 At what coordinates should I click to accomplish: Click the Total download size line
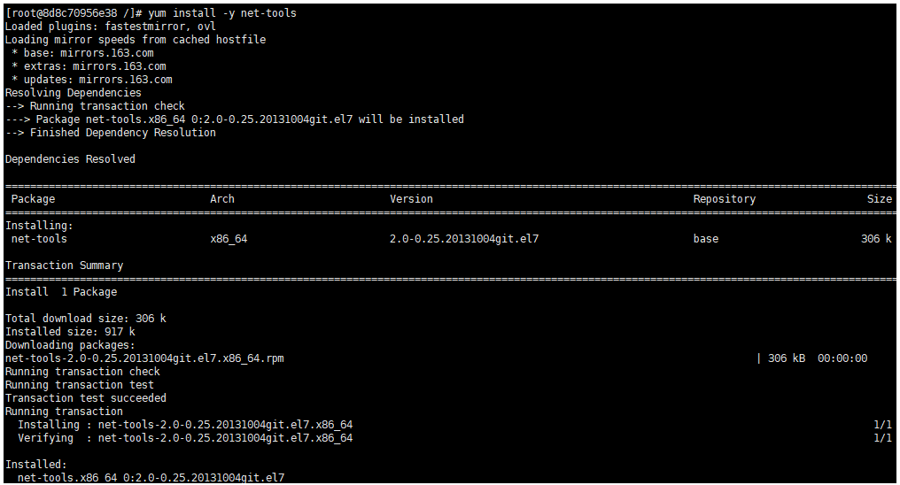(x=86, y=319)
